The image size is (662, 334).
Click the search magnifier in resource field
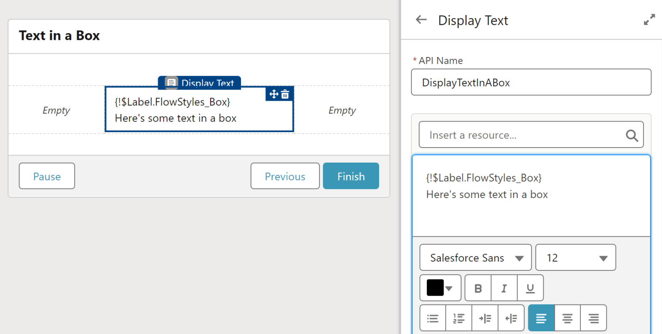point(632,135)
